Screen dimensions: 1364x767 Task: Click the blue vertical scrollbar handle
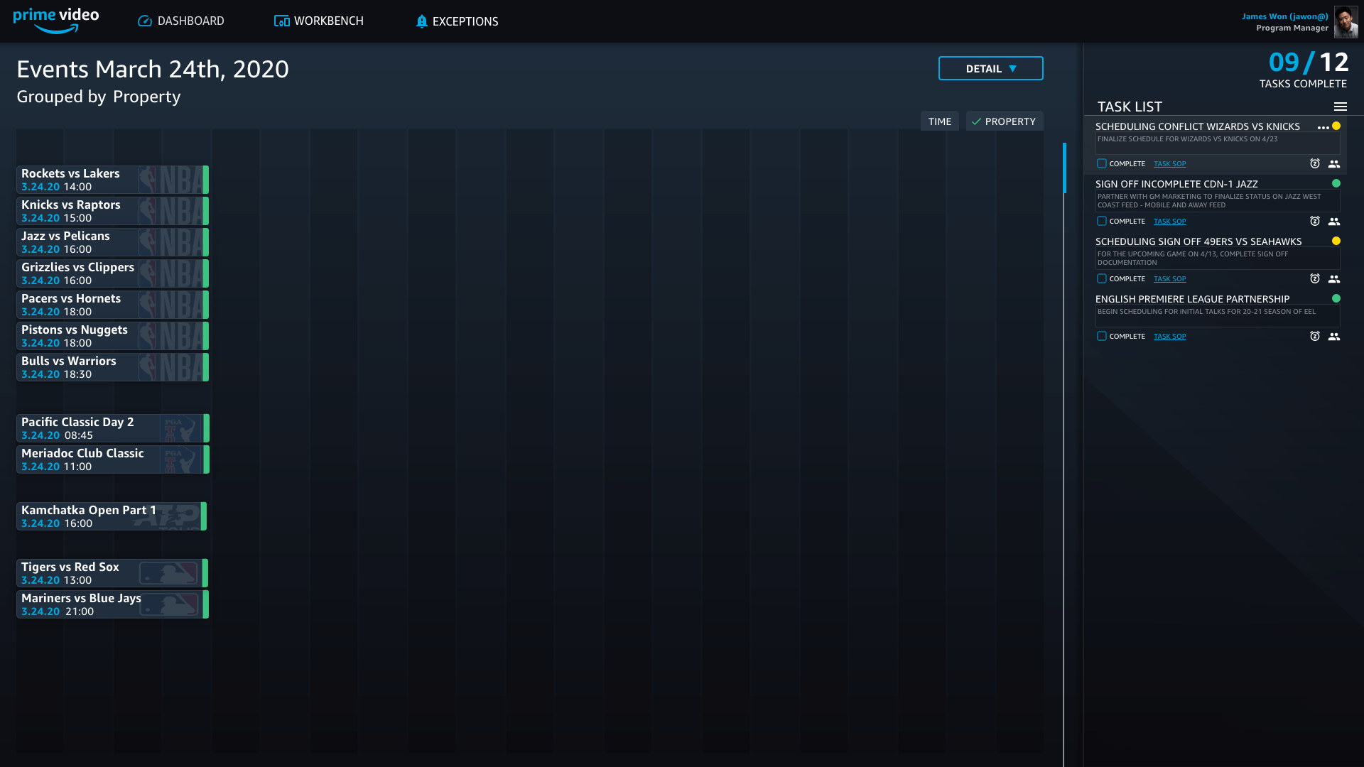pyautogui.click(x=1064, y=168)
